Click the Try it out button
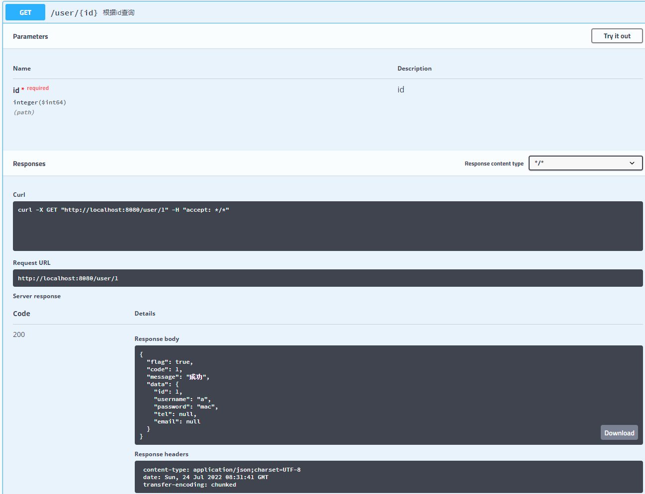Viewport: 645px width, 494px height. coord(617,36)
